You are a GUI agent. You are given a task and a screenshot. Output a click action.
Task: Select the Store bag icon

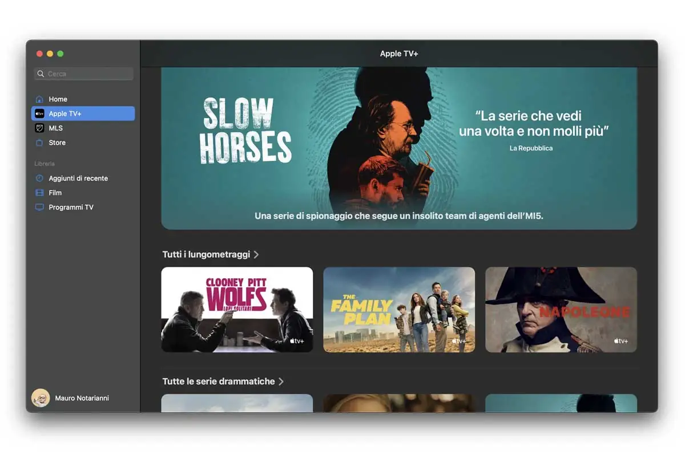39,143
